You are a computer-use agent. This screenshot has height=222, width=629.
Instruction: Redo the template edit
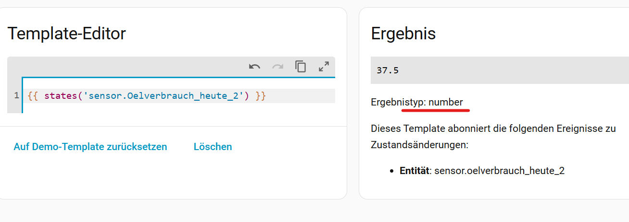277,67
